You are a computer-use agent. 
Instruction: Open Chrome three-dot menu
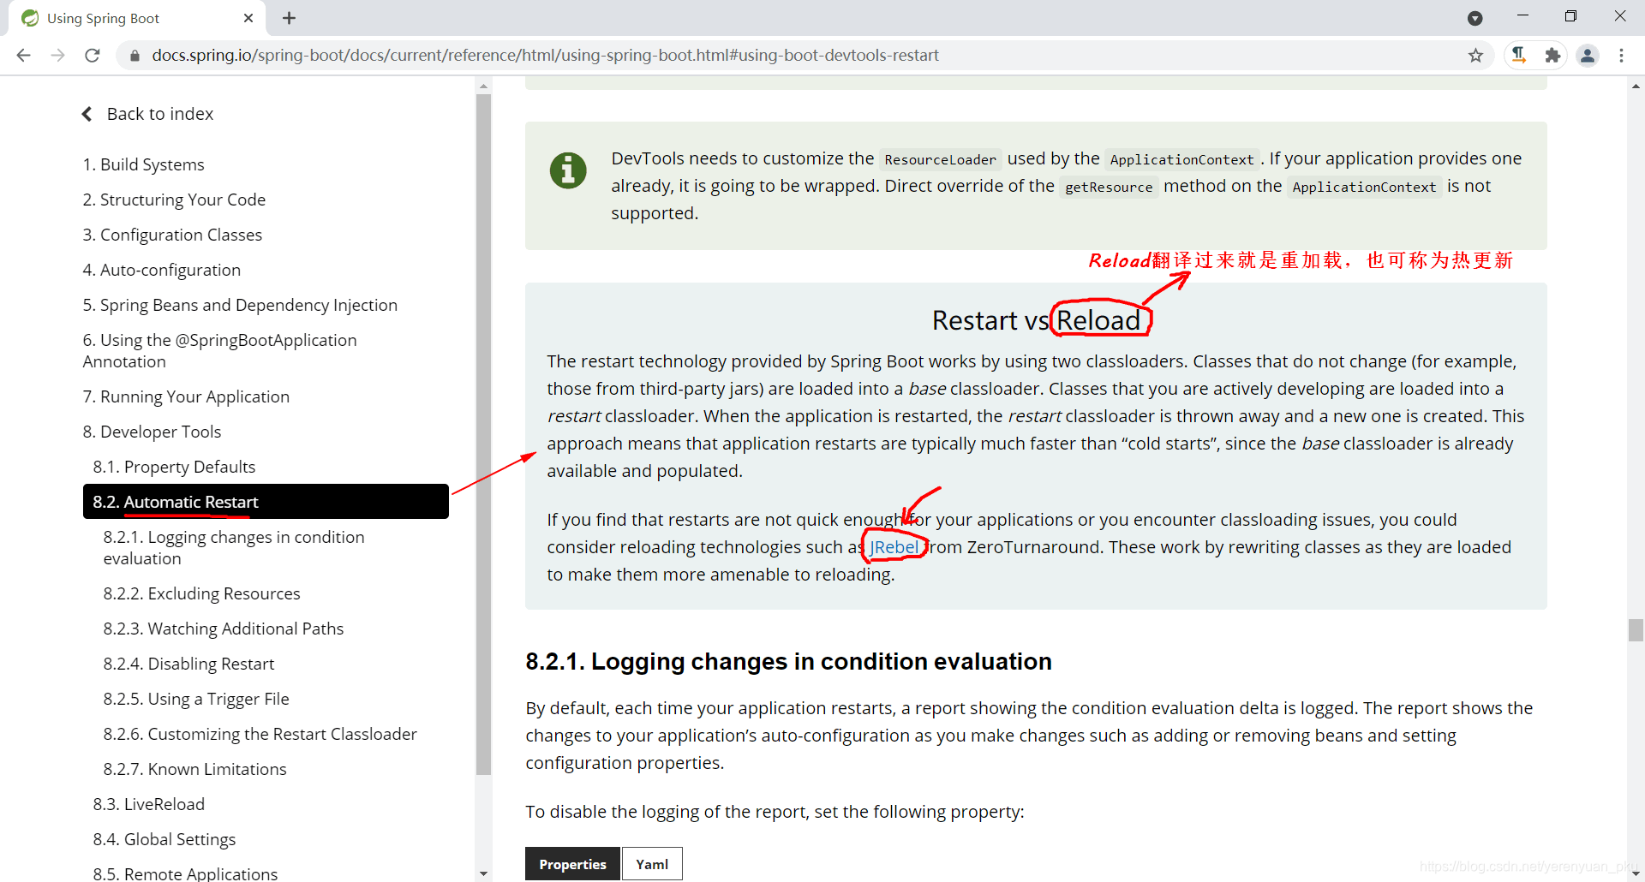[x=1621, y=56]
